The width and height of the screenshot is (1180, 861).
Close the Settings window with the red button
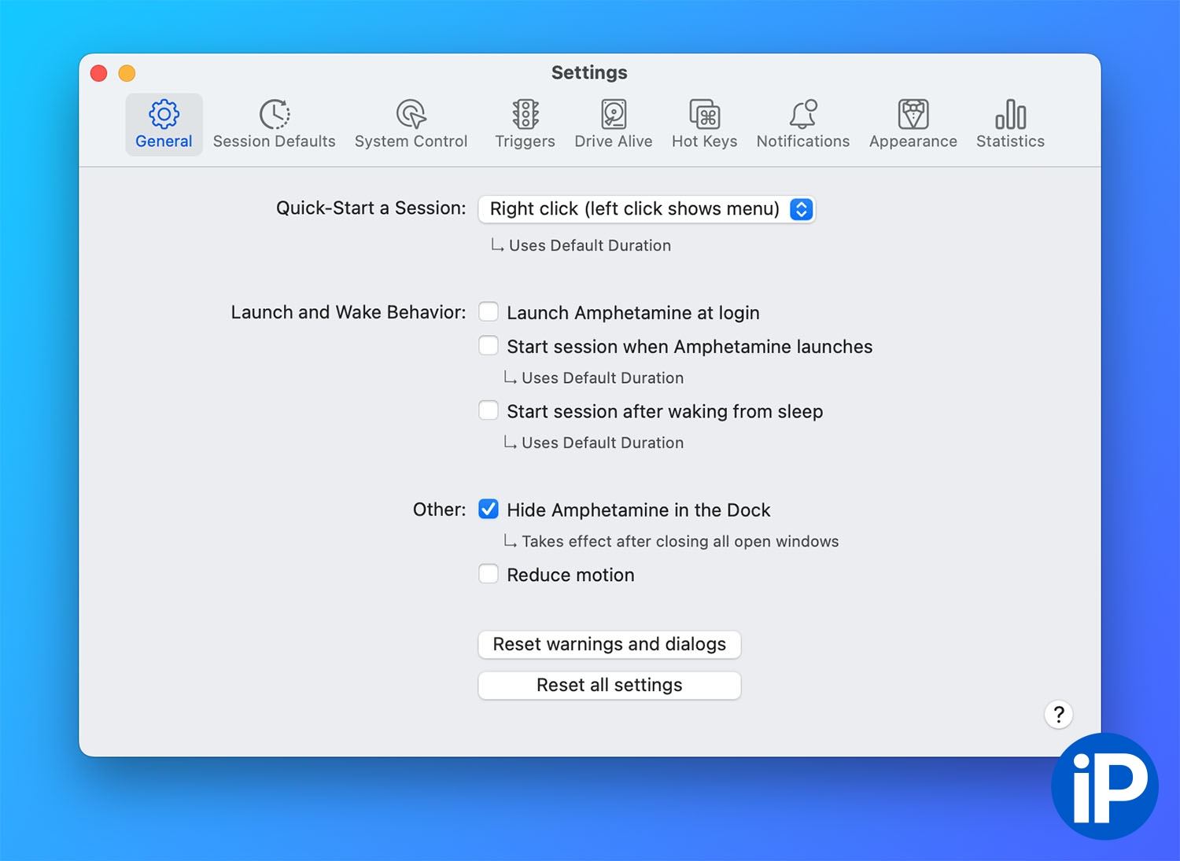(99, 73)
